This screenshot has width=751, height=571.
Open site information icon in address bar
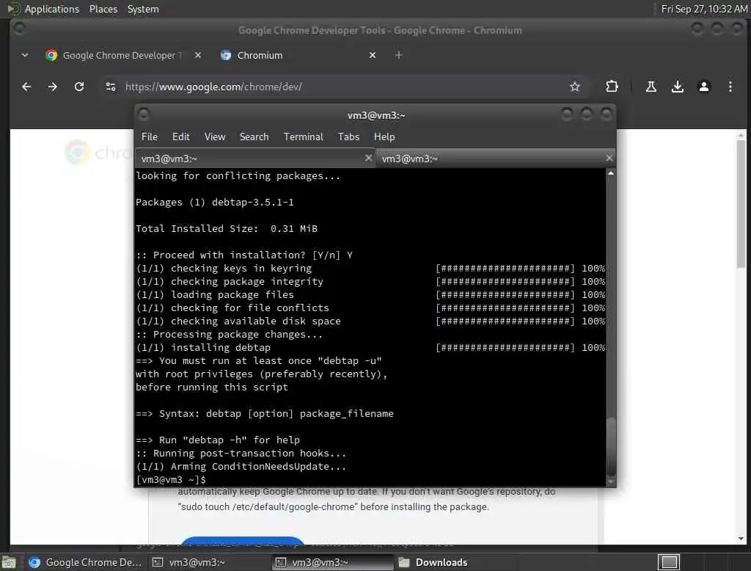pyautogui.click(x=111, y=87)
